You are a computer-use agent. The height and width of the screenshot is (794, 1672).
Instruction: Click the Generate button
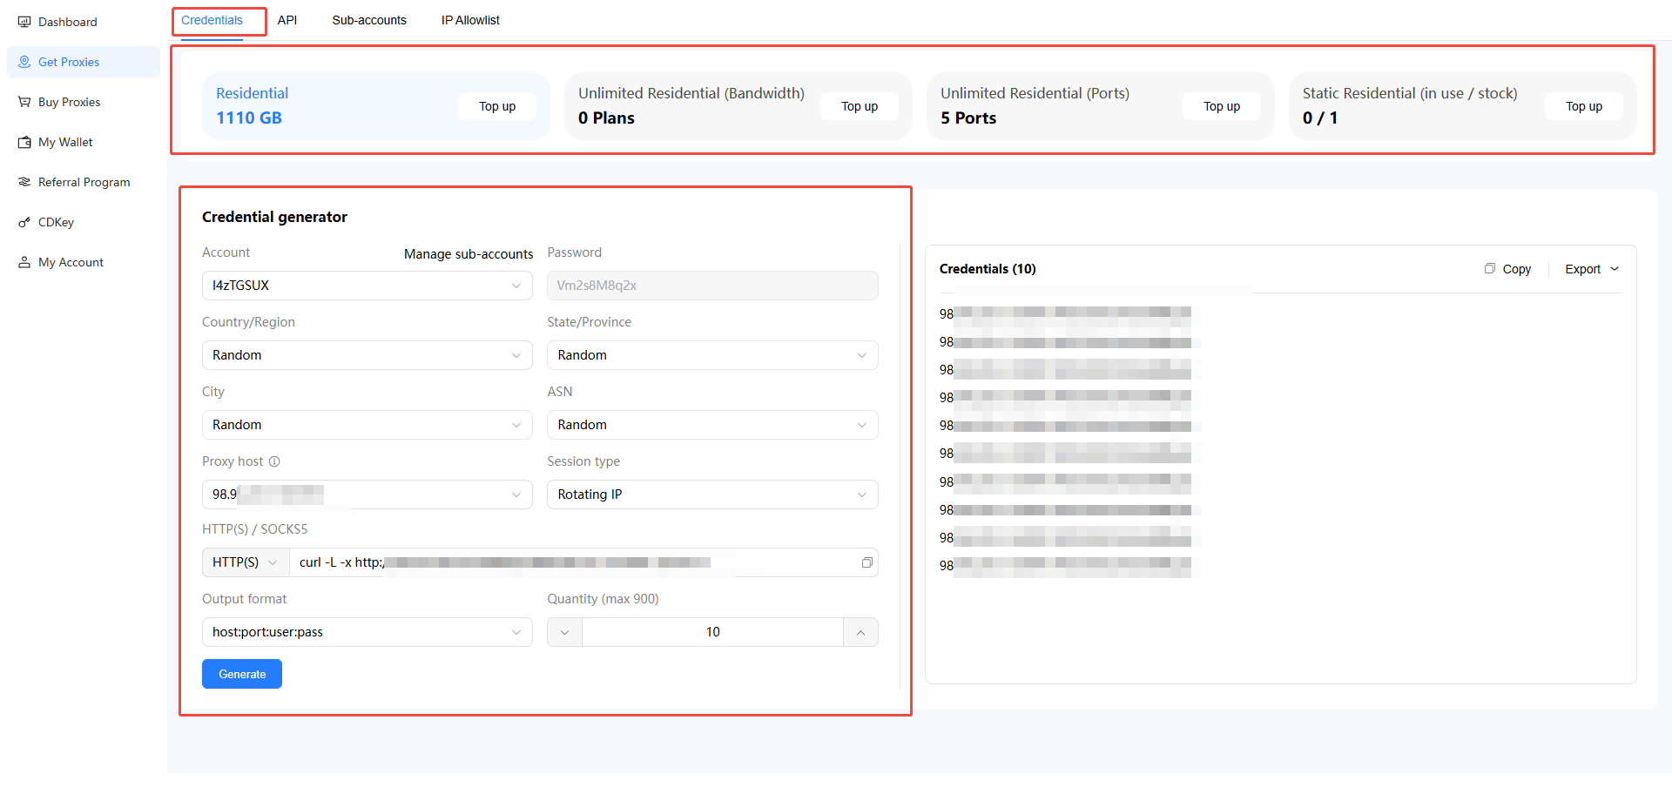click(242, 674)
